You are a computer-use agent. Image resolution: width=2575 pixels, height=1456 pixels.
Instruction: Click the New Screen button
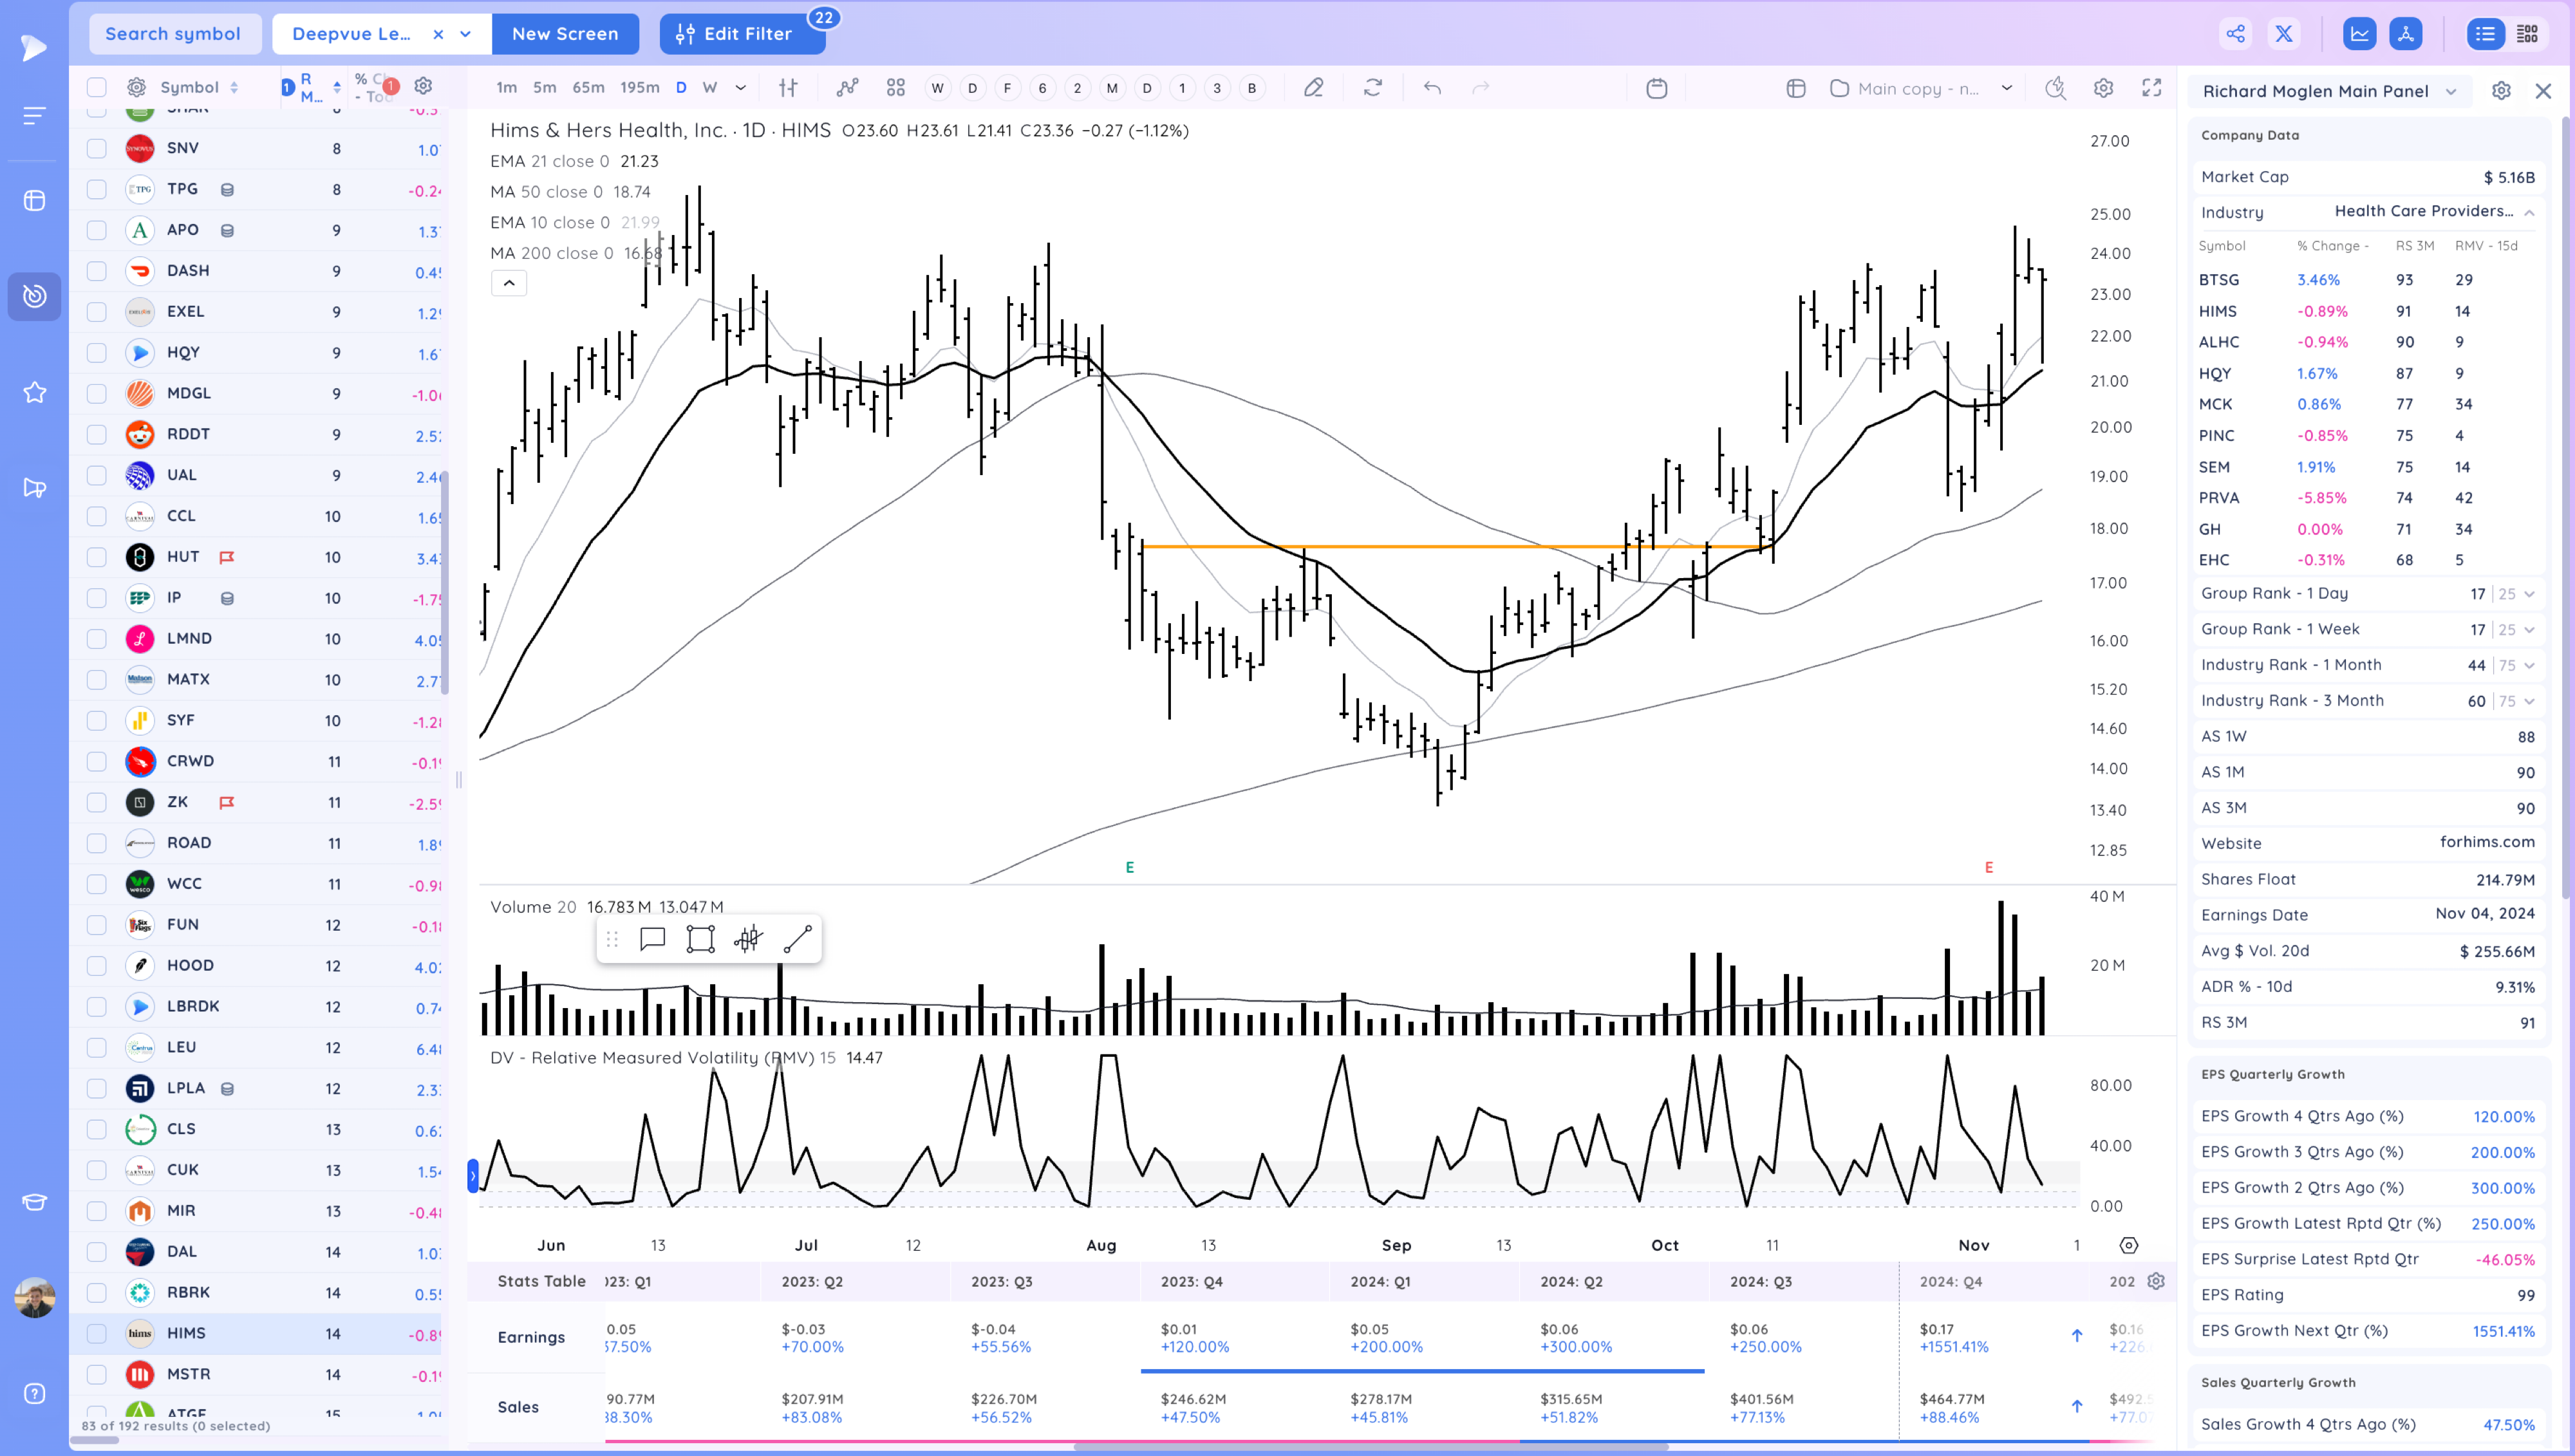coord(564,34)
